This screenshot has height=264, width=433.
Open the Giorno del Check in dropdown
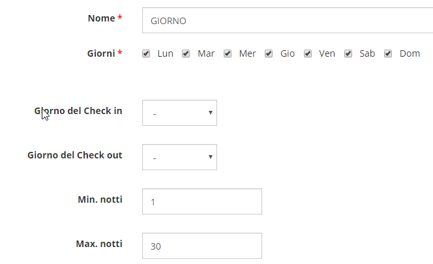179,113
